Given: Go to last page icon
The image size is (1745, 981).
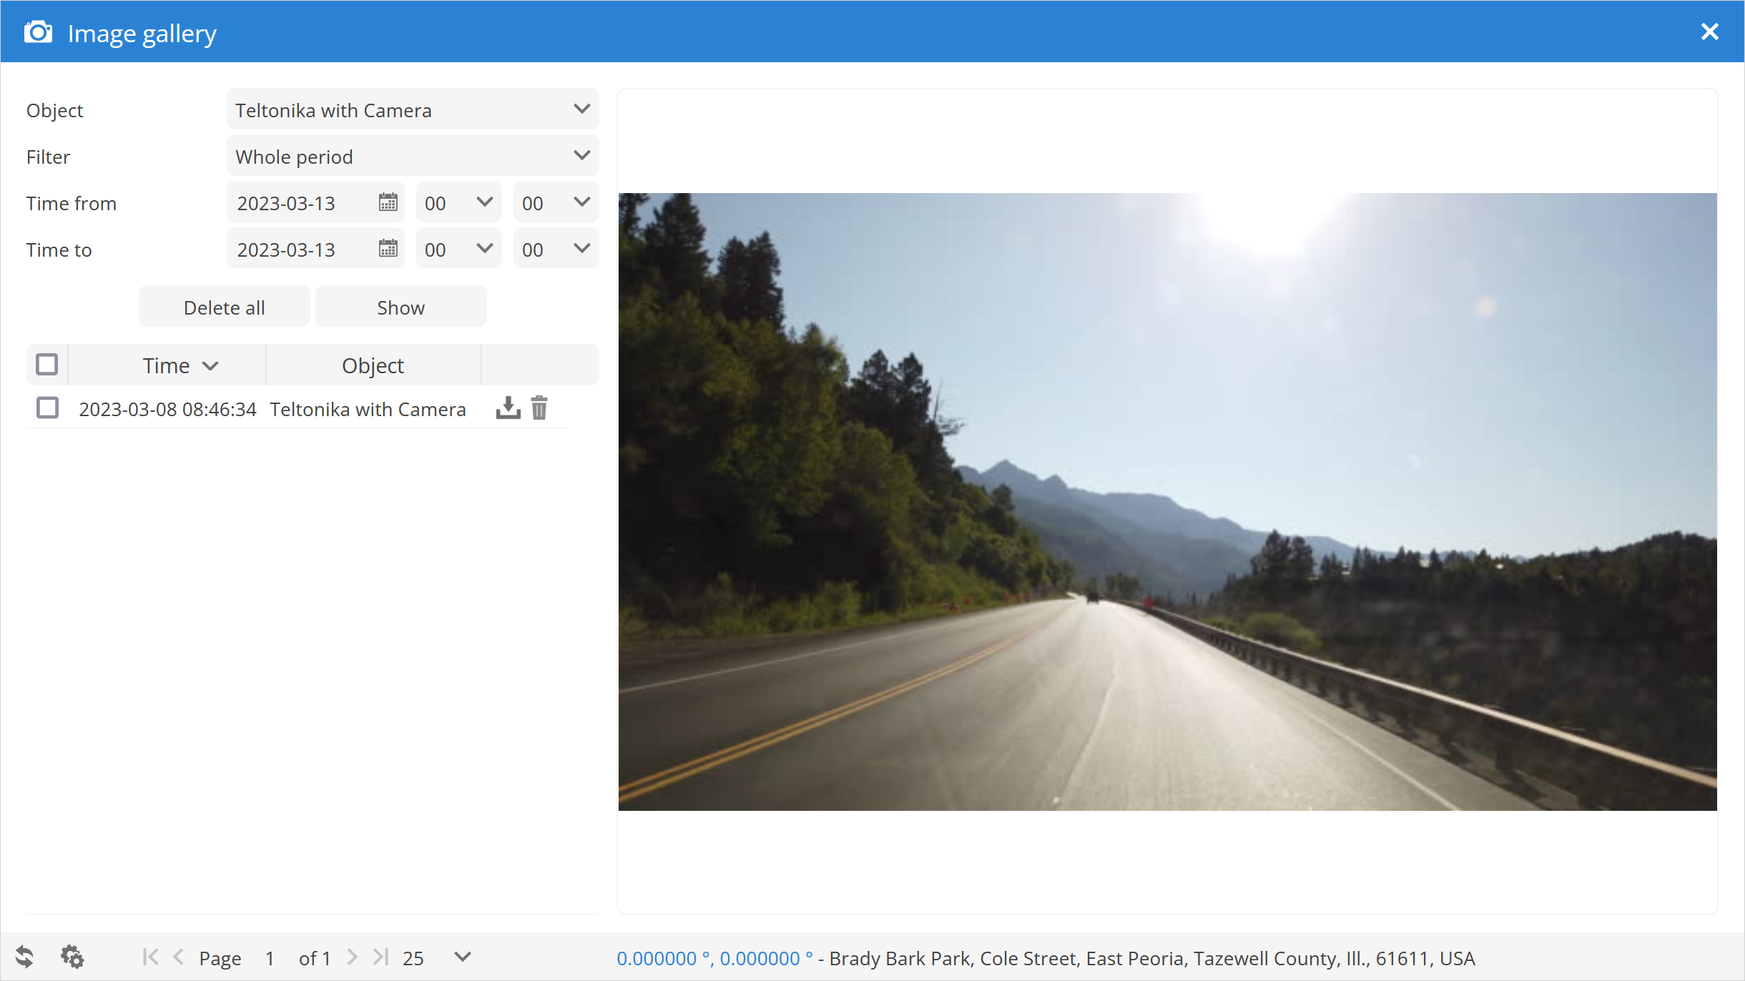Looking at the screenshot, I should click(x=380, y=957).
